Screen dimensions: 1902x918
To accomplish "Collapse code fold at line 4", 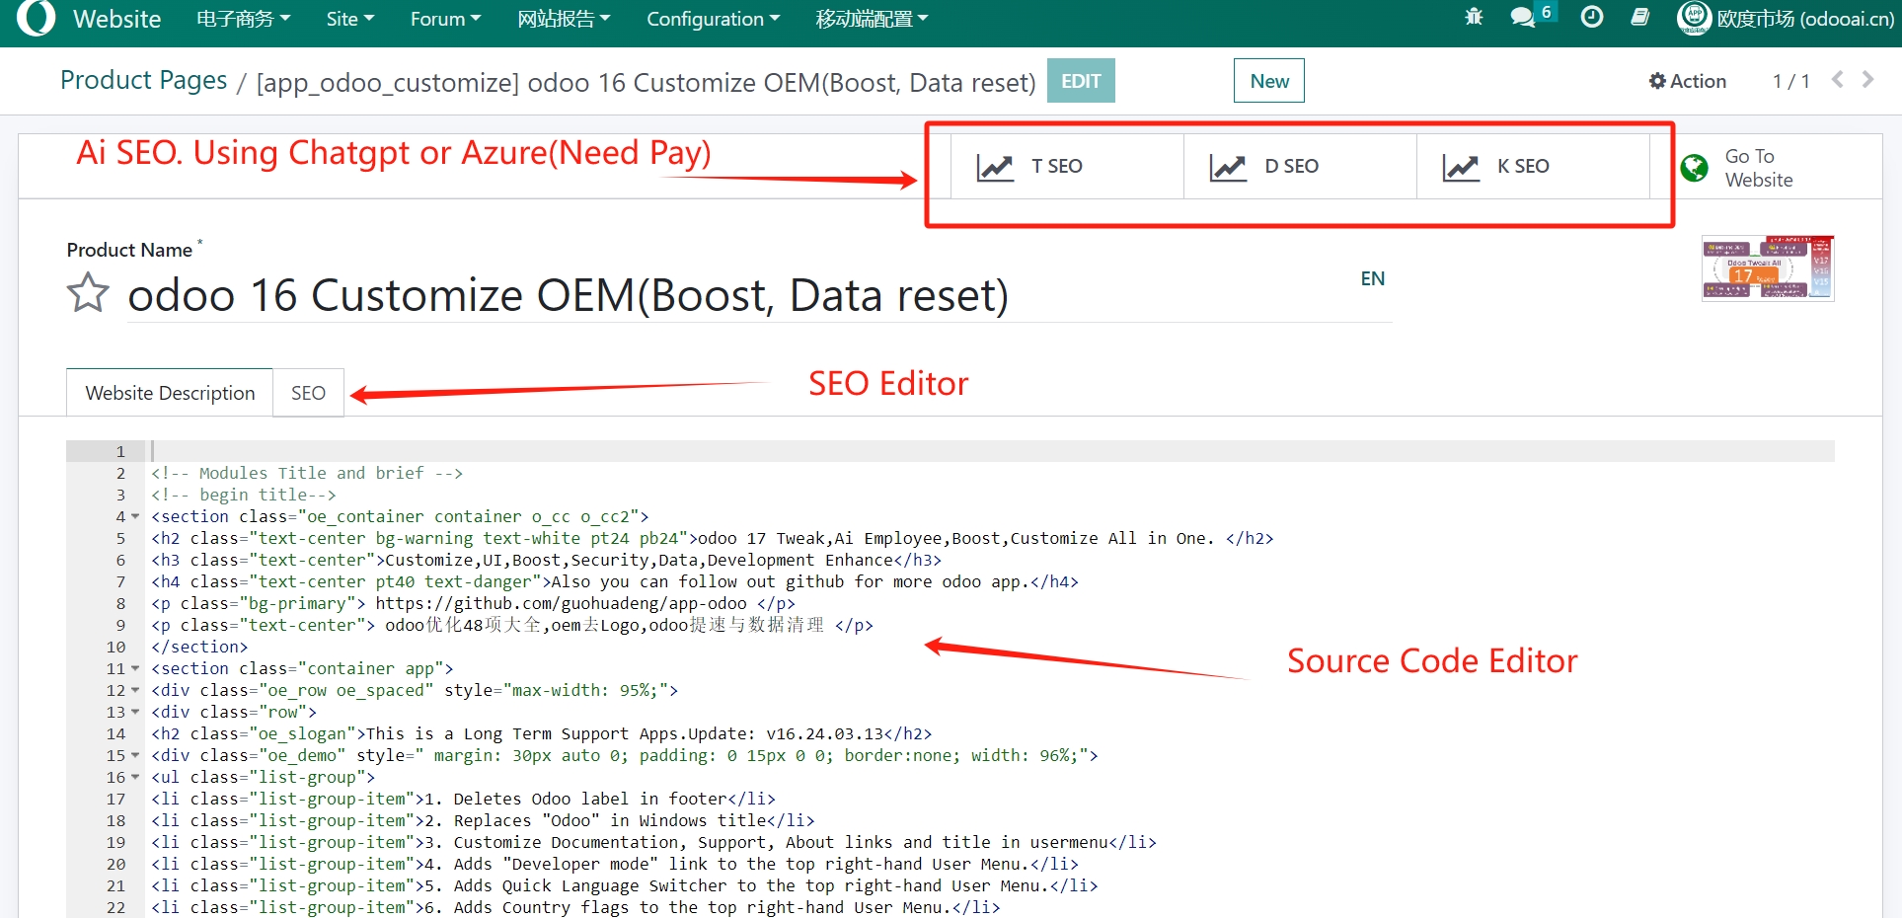I will point(135,516).
